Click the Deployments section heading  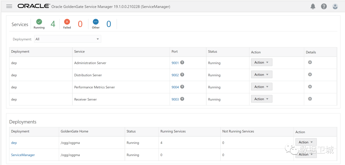click(x=23, y=122)
